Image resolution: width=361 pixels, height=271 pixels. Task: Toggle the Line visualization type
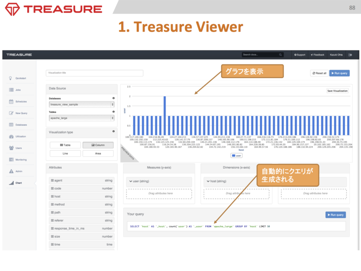[x=65, y=153]
